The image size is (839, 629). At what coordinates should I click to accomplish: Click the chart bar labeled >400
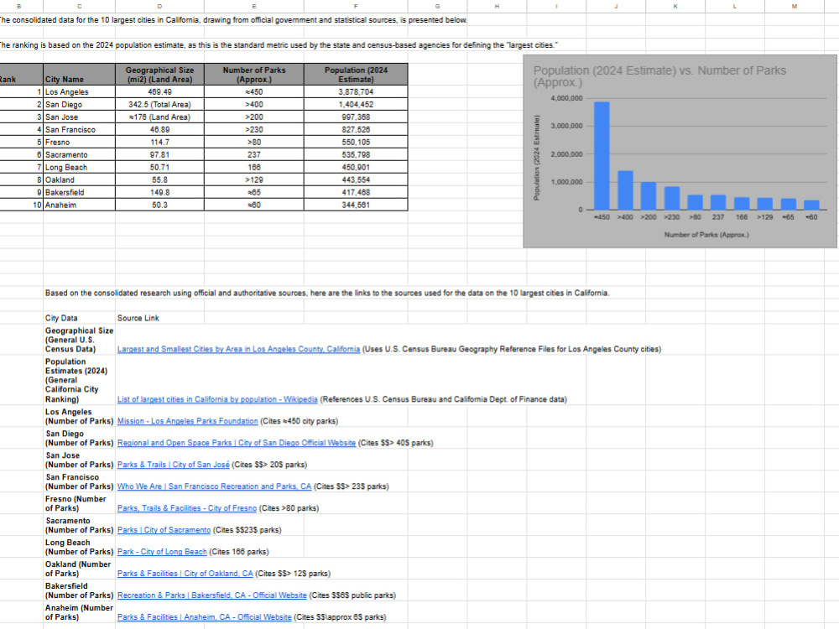pyautogui.click(x=625, y=190)
